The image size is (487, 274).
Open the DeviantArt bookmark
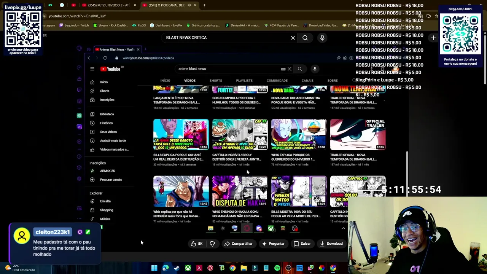[x=242, y=25]
